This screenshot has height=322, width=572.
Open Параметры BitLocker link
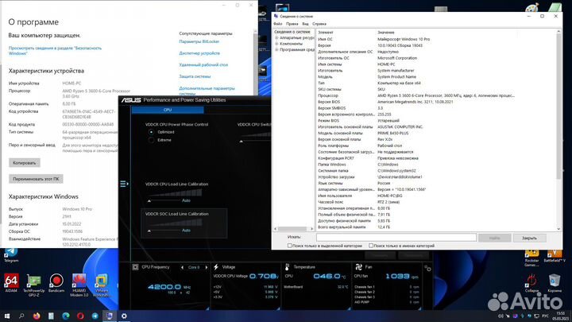pyautogui.click(x=199, y=41)
